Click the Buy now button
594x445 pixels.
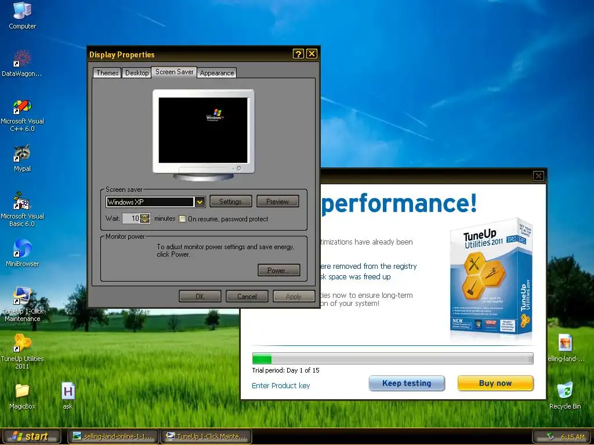[495, 384]
